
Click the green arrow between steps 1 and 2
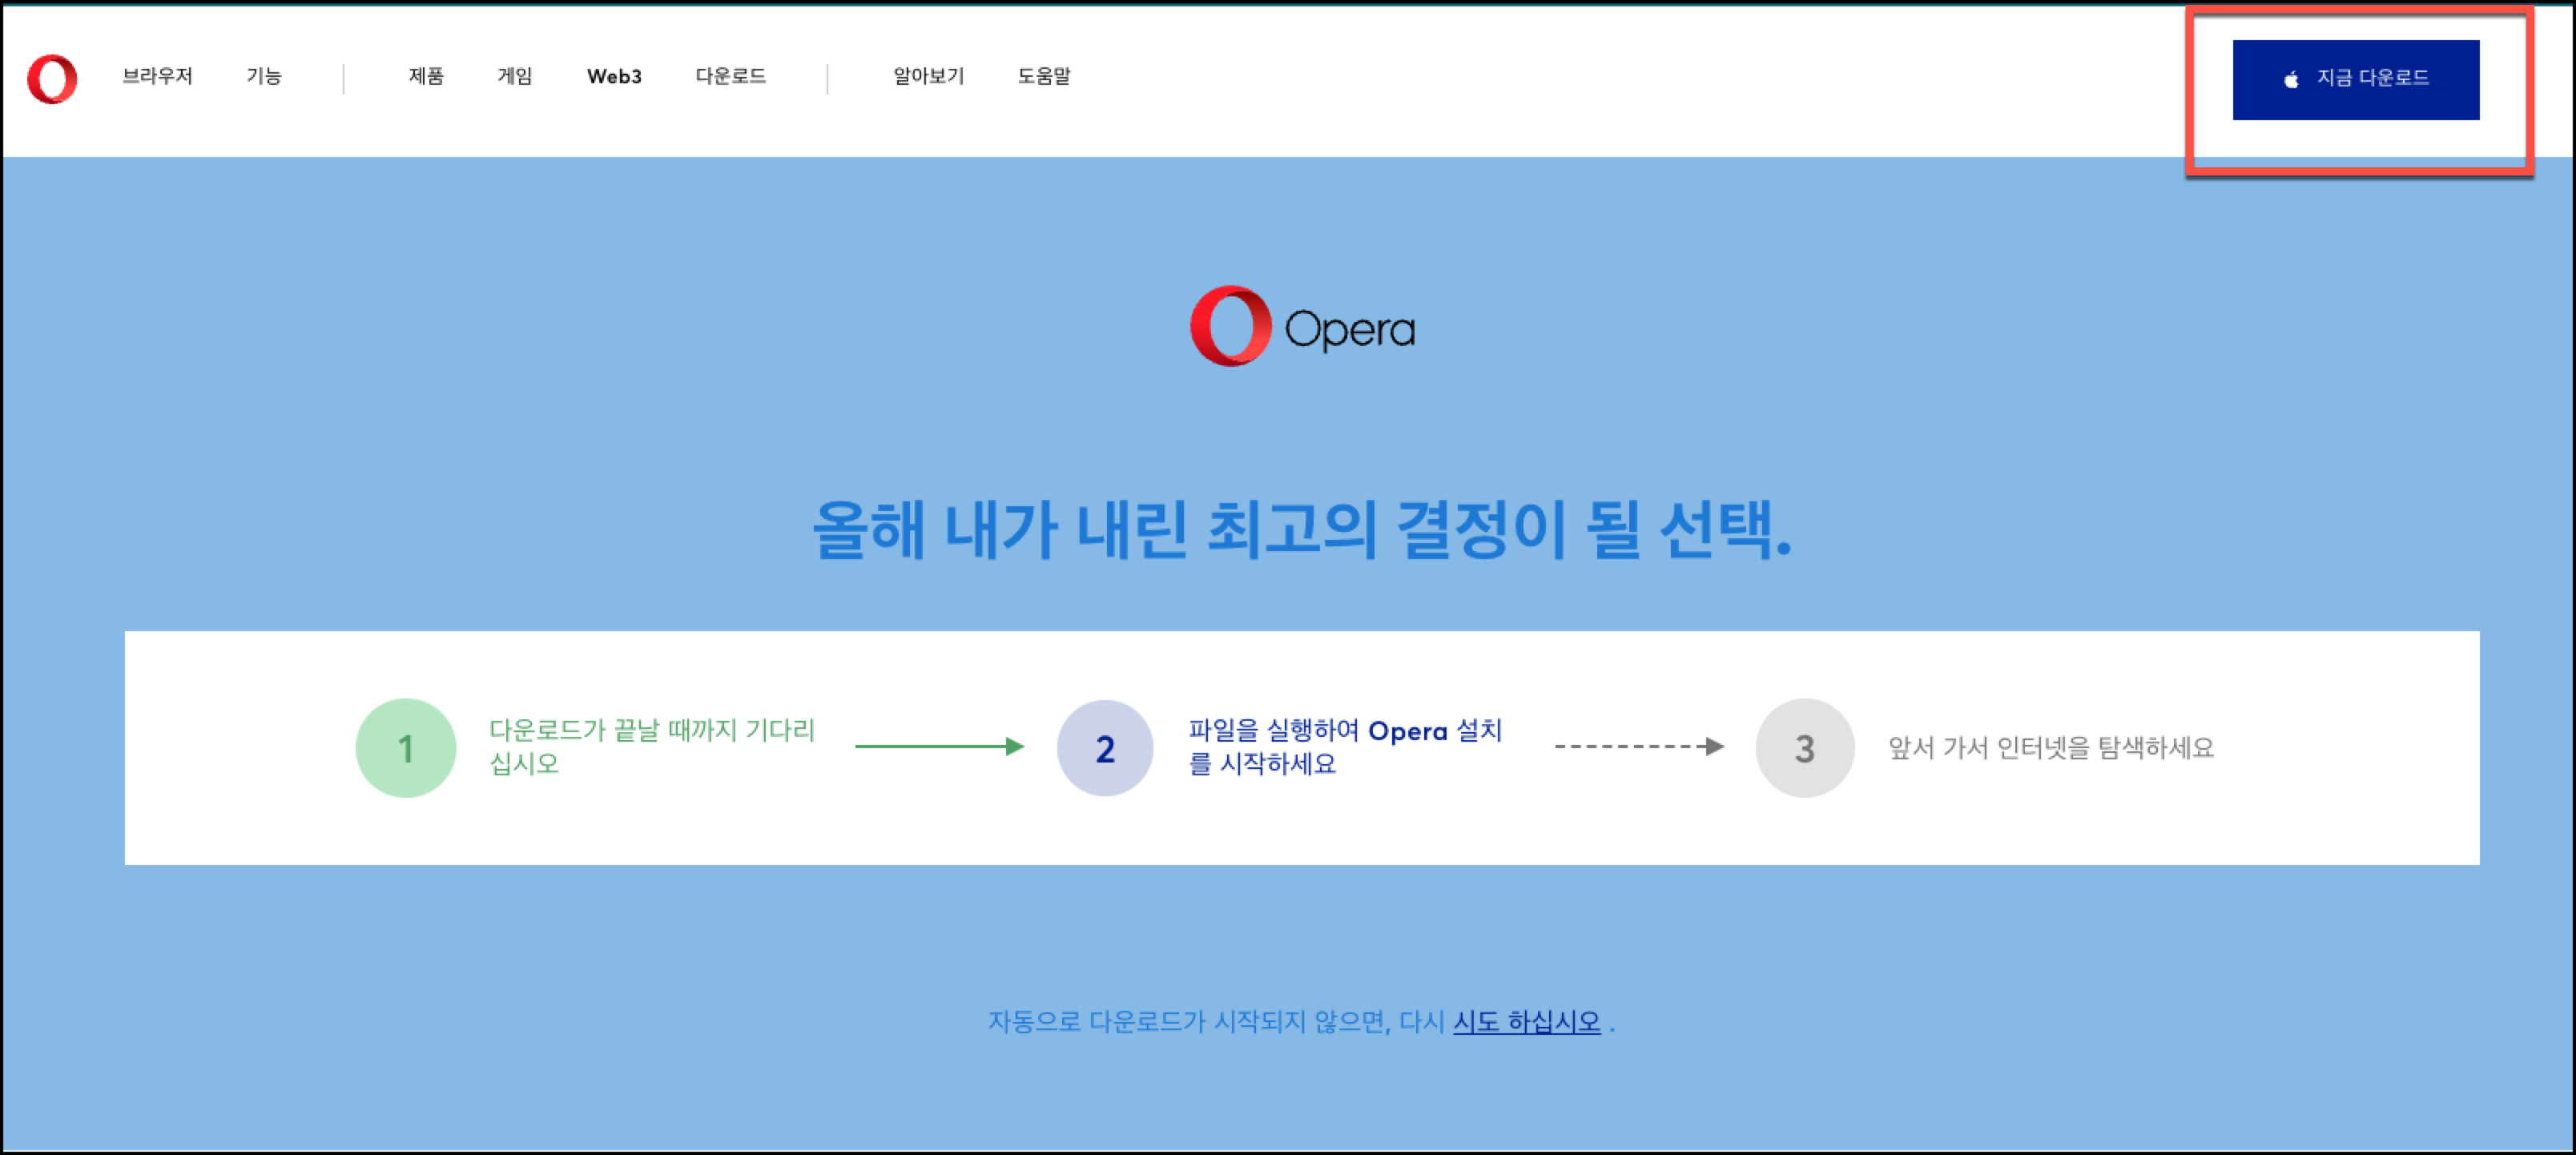939,746
